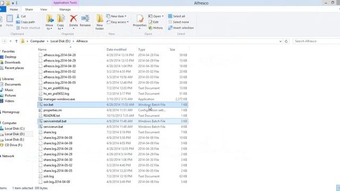
Task: Click the Edit ribbon button
Action: pyautogui.click(x=154, y=22)
